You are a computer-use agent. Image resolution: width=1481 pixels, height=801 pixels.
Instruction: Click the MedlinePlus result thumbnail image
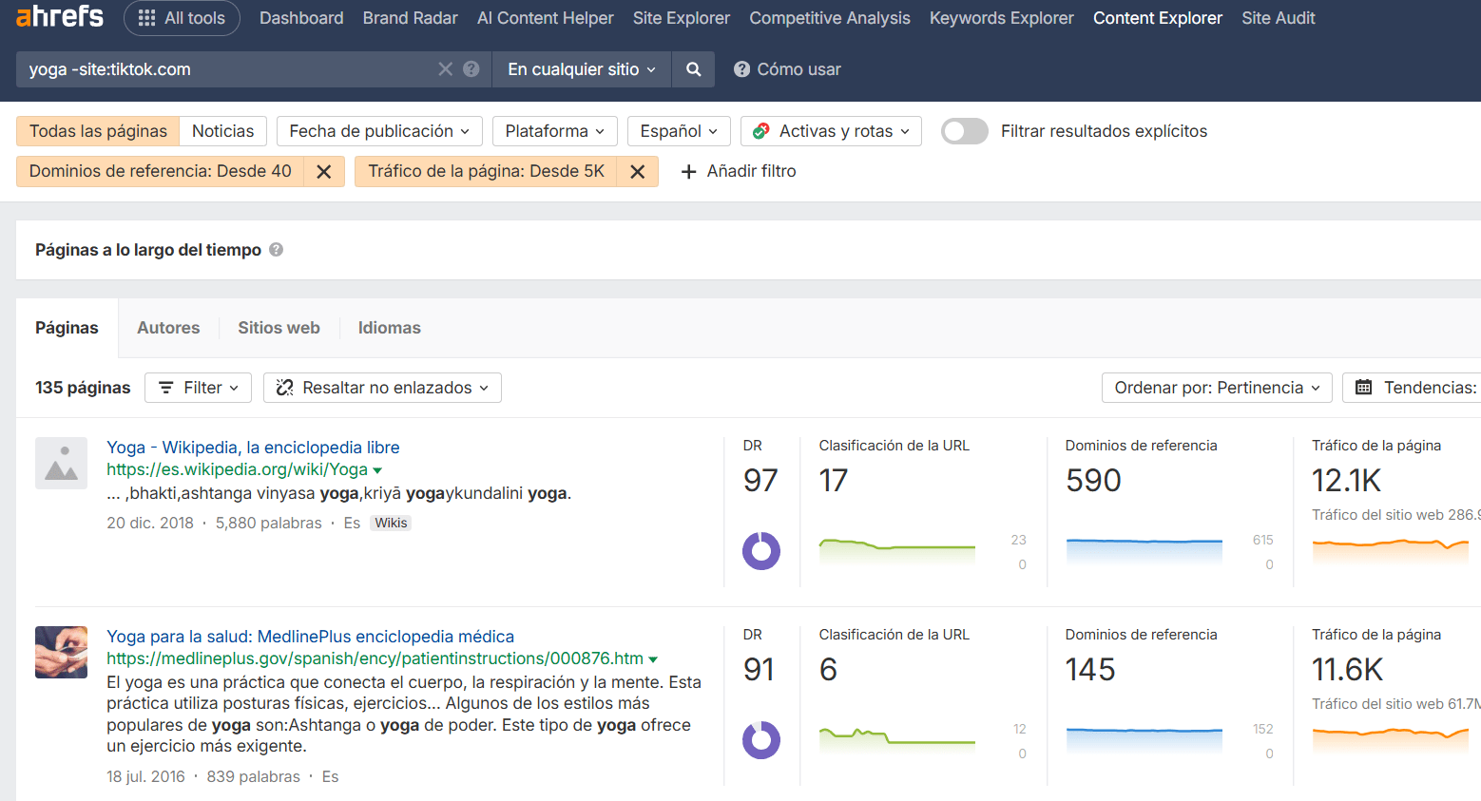pyautogui.click(x=61, y=652)
